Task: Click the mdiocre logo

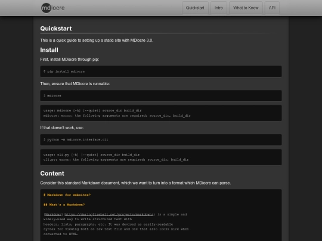Action: [x=53, y=8]
